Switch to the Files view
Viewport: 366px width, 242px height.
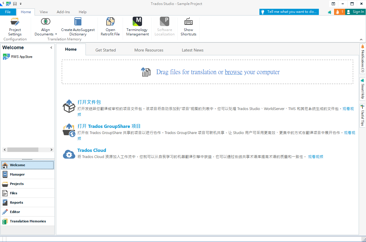coord(28,193)
